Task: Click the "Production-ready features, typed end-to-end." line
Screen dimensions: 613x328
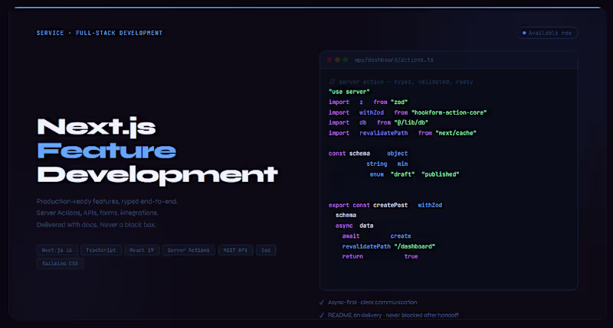Action: [107, 201]
